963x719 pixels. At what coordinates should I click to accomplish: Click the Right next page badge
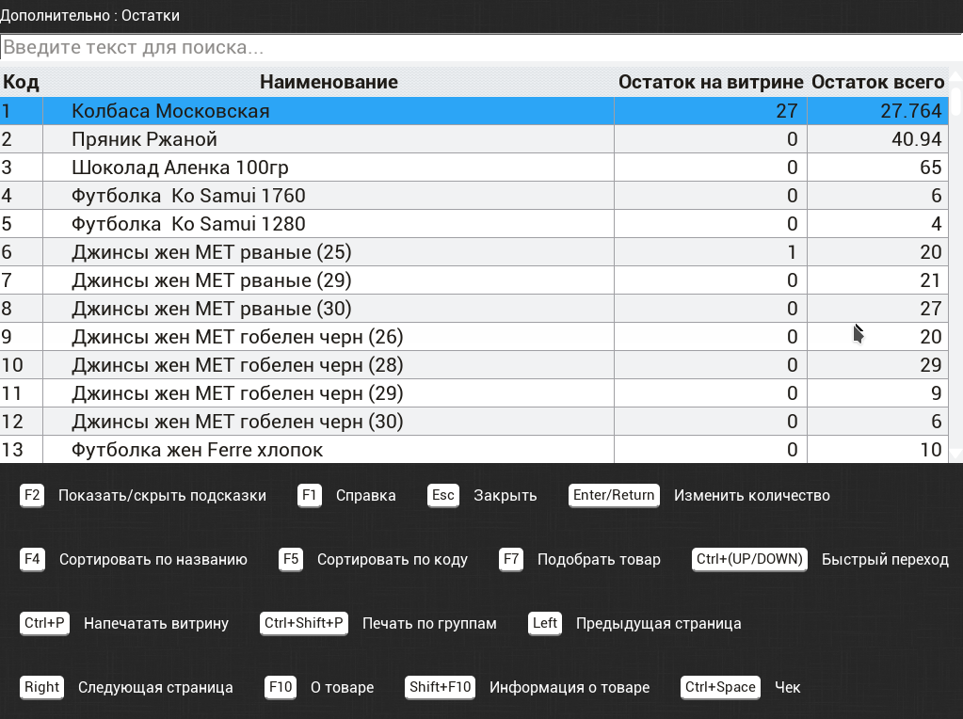(x=41, y=686)
